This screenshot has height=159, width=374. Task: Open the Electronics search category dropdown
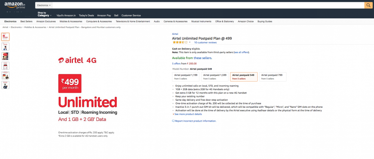(44, 5)
